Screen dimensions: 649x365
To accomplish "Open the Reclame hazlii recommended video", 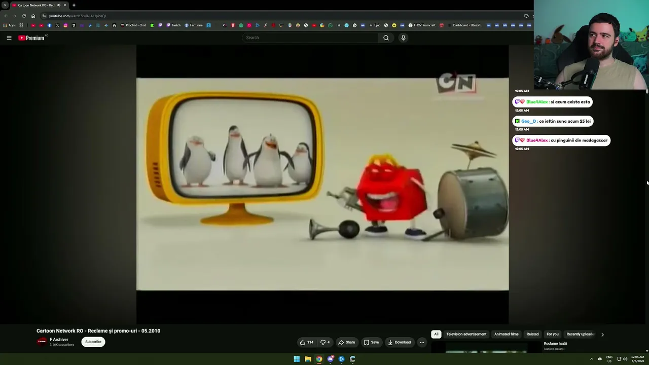I will [x=556, y=344].
